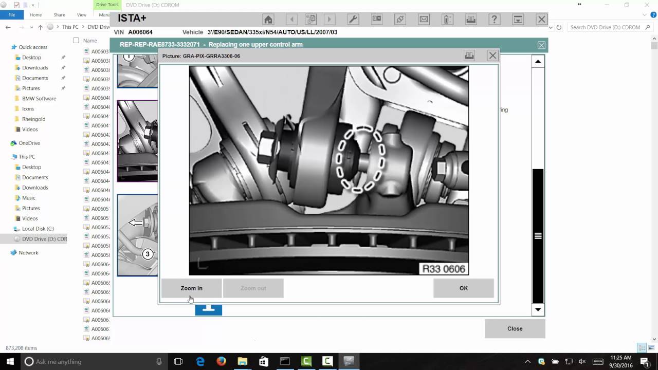Click This PC breadcrumb in address bar
The height and width of the screenshot is (370, 658).
[70, 27]
